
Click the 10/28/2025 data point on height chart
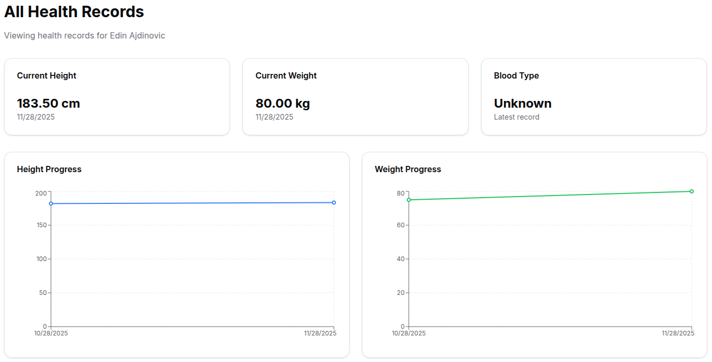coord(51,203)
